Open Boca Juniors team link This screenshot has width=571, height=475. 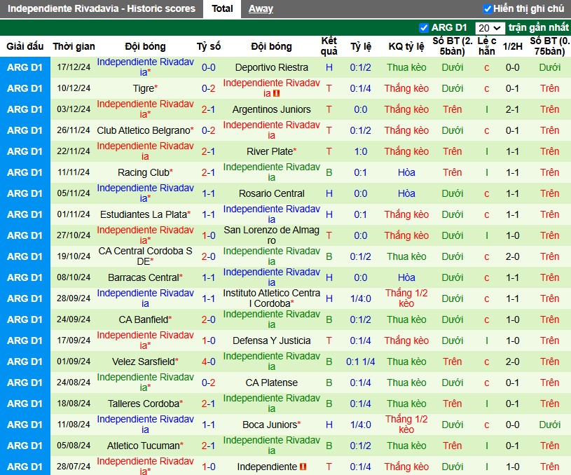click(270, 425)
